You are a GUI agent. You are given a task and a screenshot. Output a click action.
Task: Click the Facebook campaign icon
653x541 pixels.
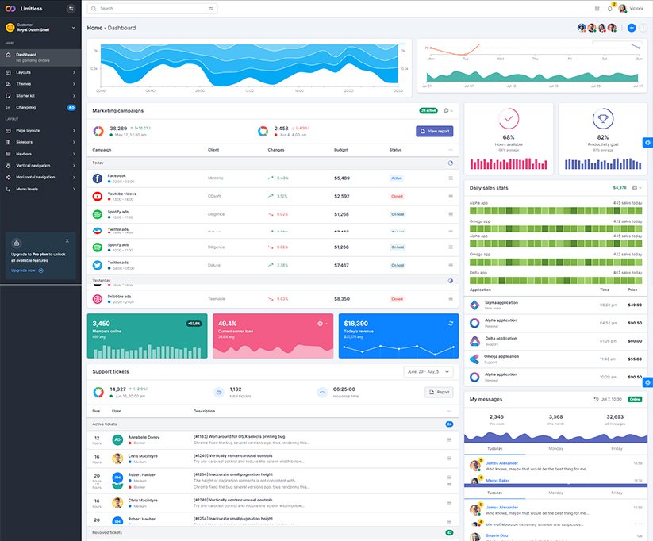[97, 178]
